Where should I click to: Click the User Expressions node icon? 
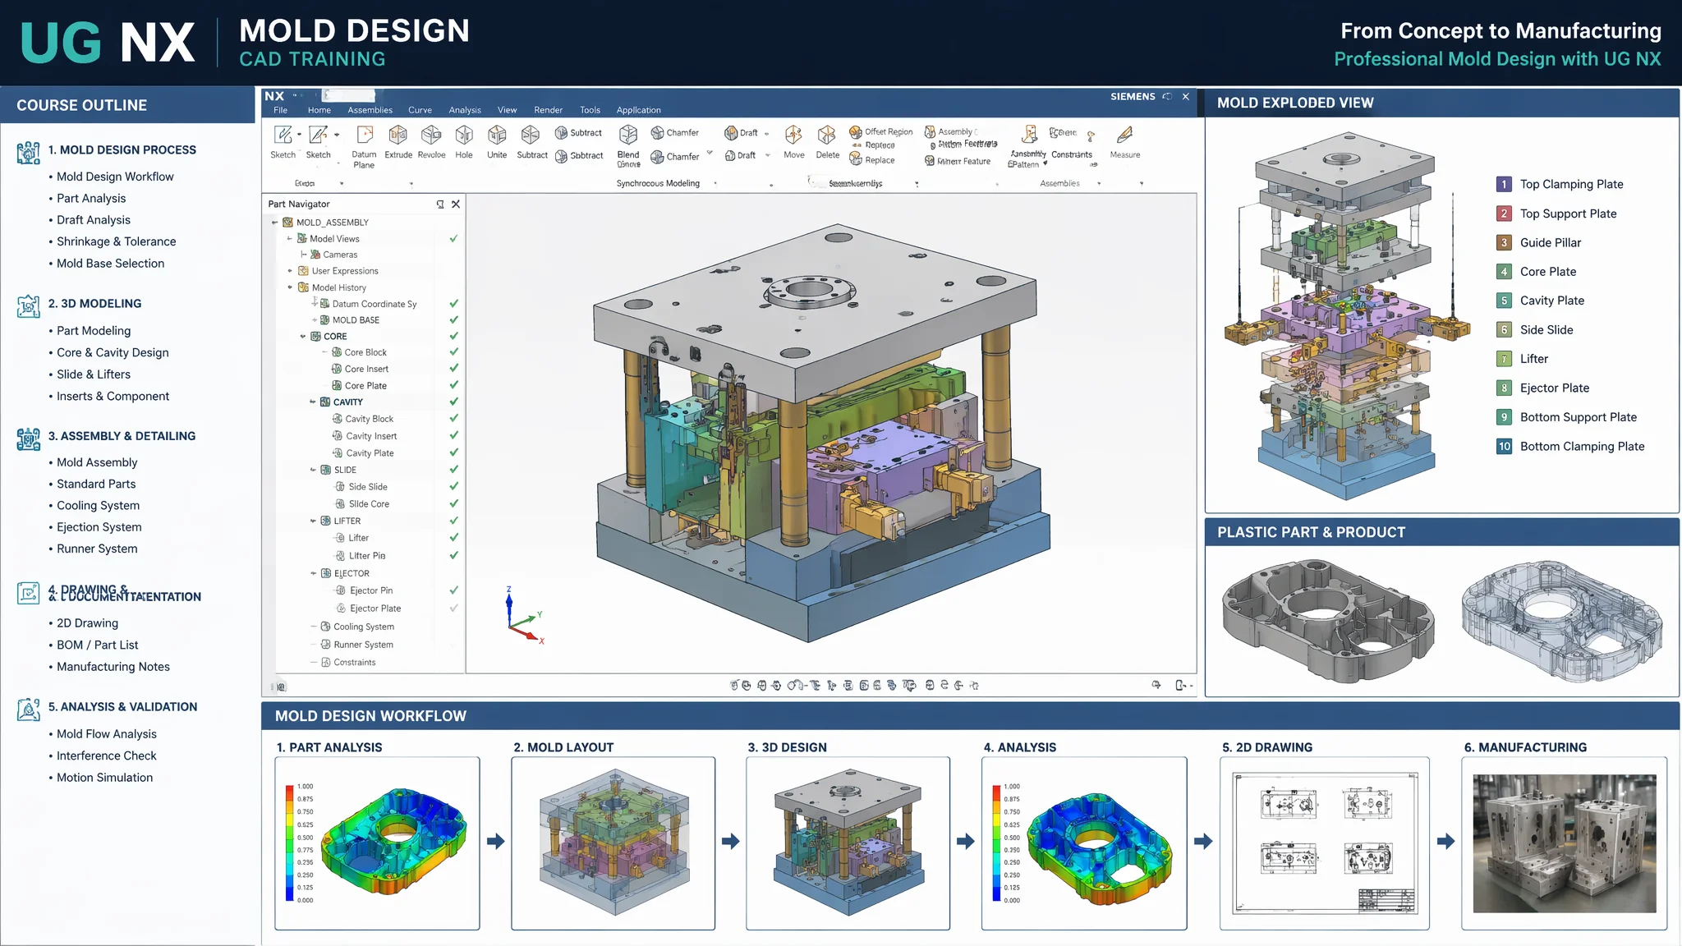[303, 271]
